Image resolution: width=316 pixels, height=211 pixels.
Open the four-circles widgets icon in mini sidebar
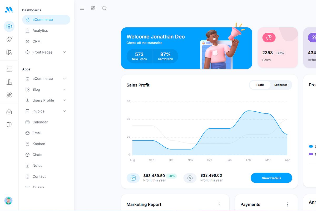point(9,95)
